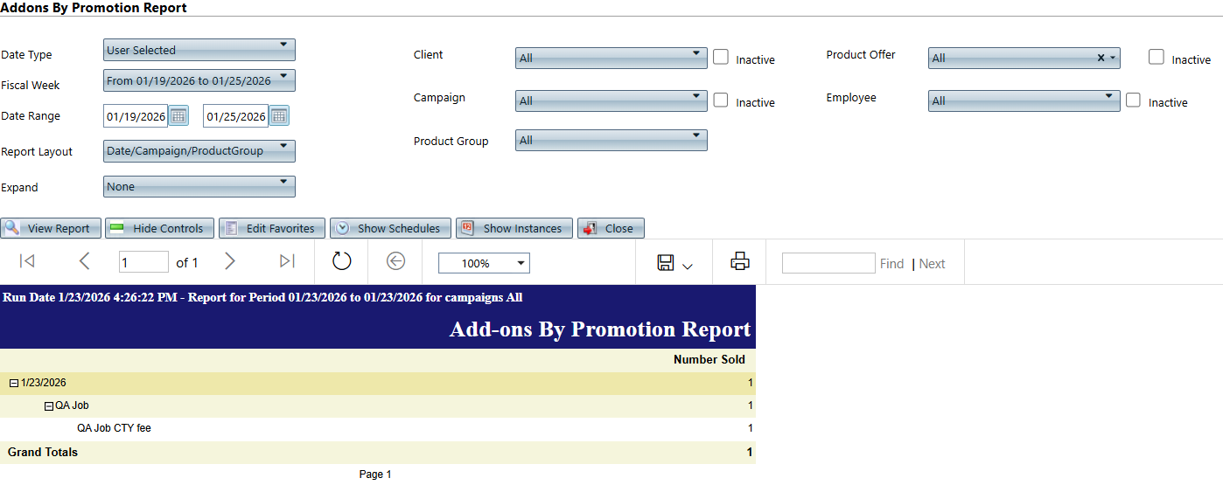Check the Inactive box for Product Offer
The height and width of the screenshot is (485, 1223).
(1157, 57)
